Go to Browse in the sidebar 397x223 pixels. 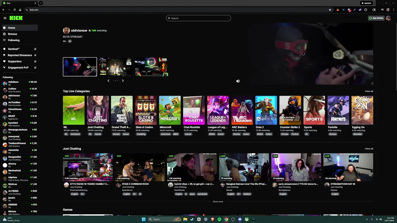pyautogui.click(x=19, y=34)
